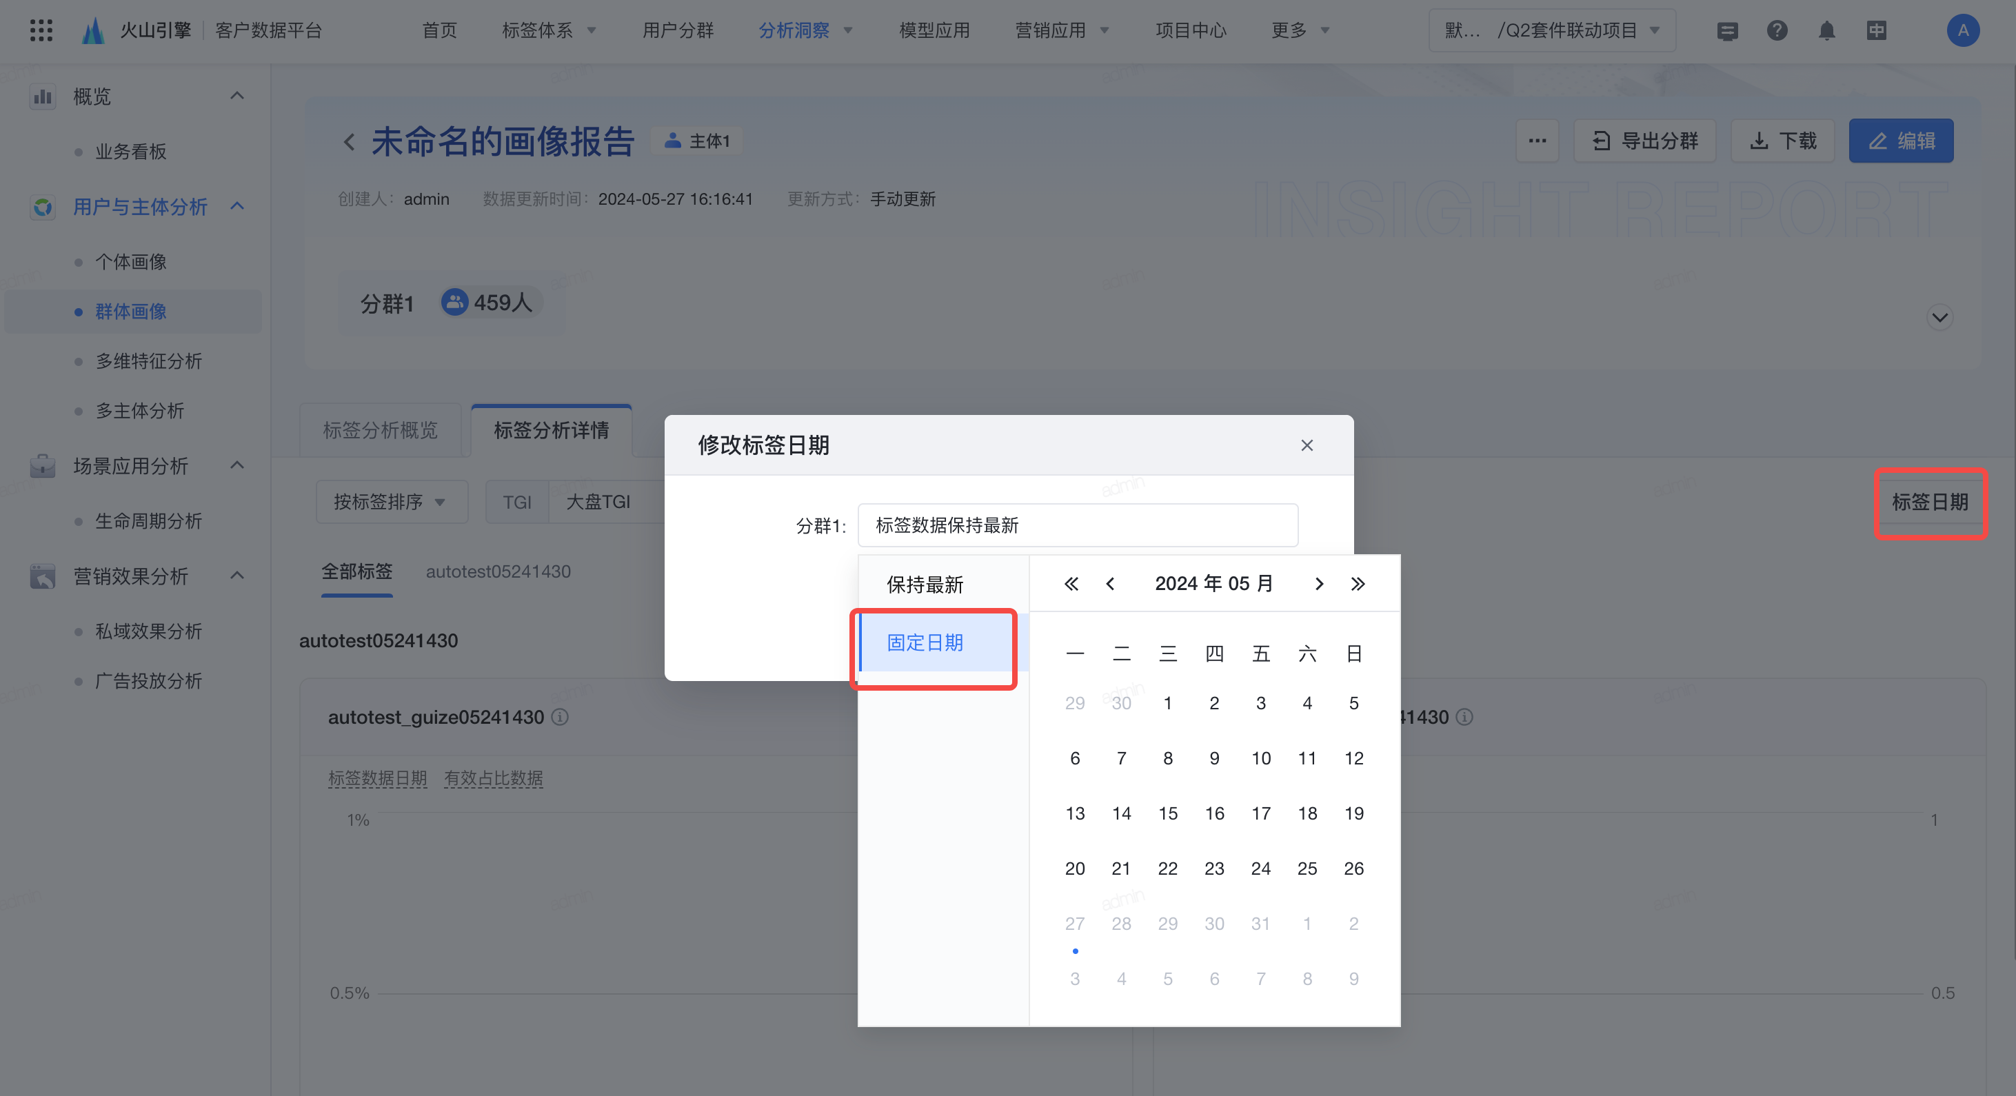Open the user avatar A menu
The height and width of the screenshot is (1096, 2016).
[x=1962, y=30]
